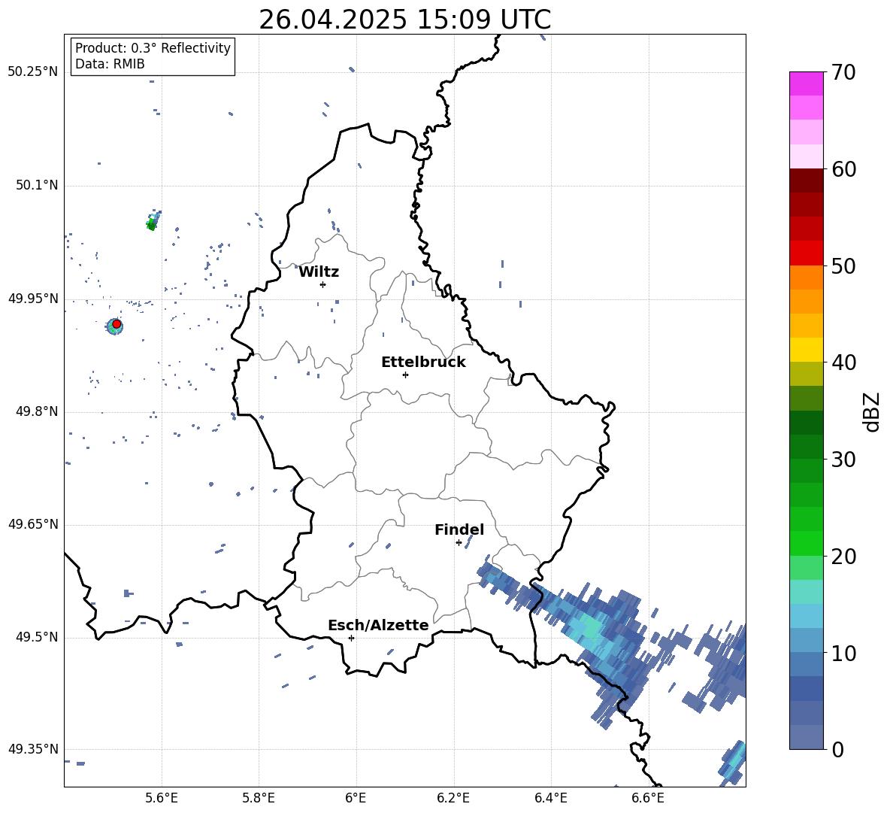This screenshot has height=813, width=890.
Task: Click the green echo cluster near 50.05°N
Action: [x=151, y=225]
